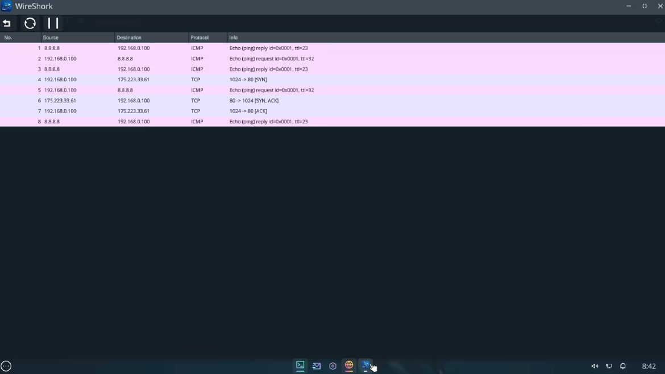Click packet number 8 in No. column
Image resolution: width=665 pixels, height=374 pixels.
39,122
